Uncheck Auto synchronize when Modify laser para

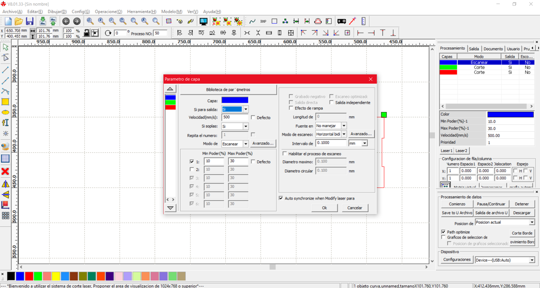[x=281, y=198]
